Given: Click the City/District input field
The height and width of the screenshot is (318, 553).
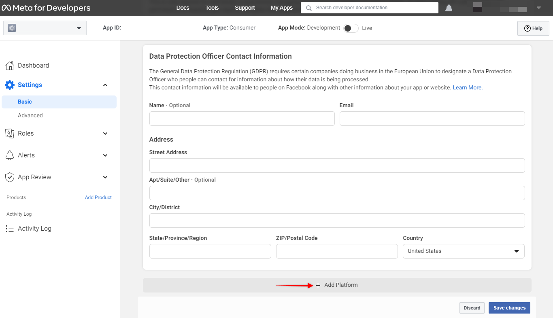Looking at the screenshot, I should (x=337, y=220).
